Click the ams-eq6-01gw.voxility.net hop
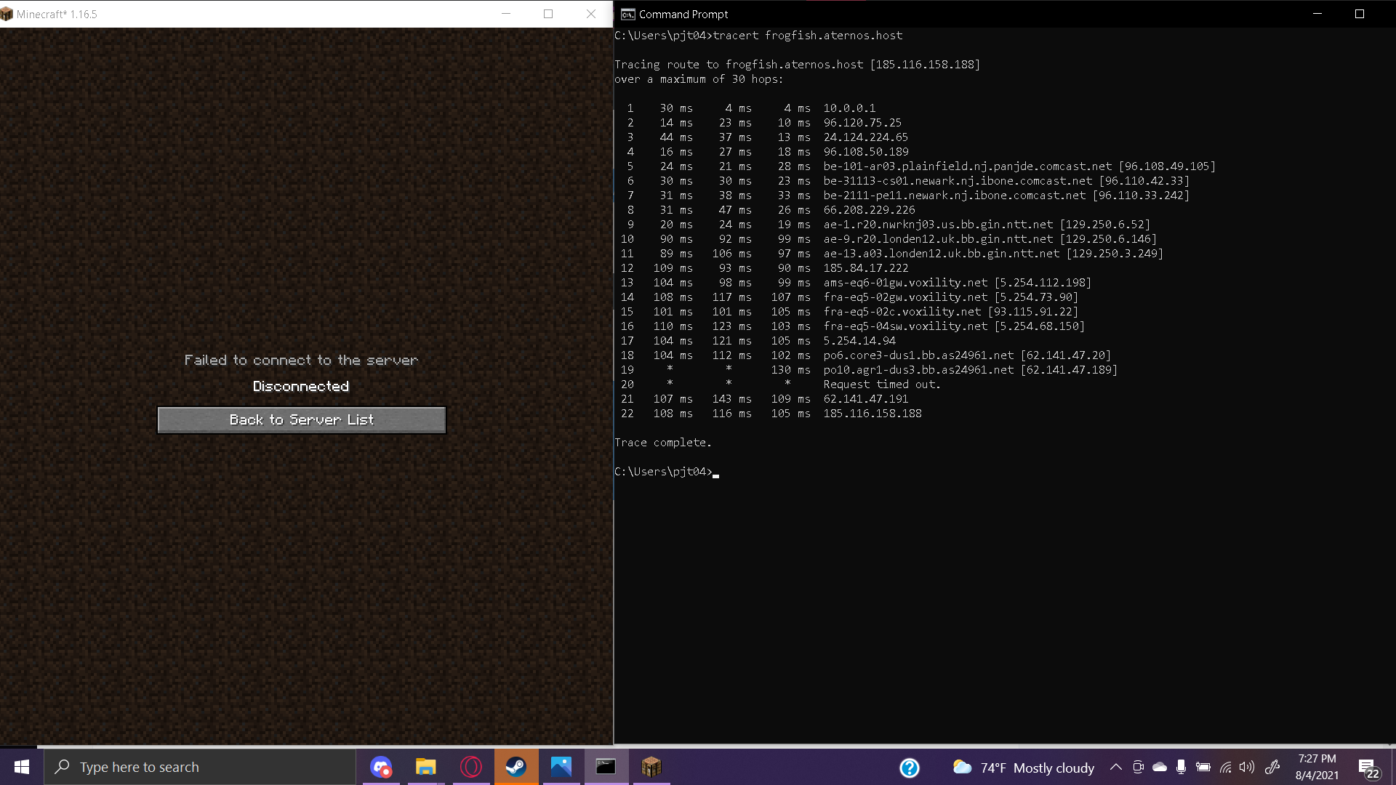 (957, 282)
